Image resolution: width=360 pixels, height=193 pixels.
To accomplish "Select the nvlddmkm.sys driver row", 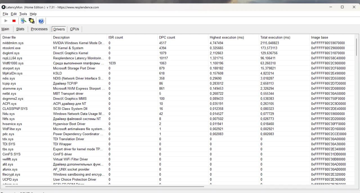I will pyautogui.click(x=178, y=43).
